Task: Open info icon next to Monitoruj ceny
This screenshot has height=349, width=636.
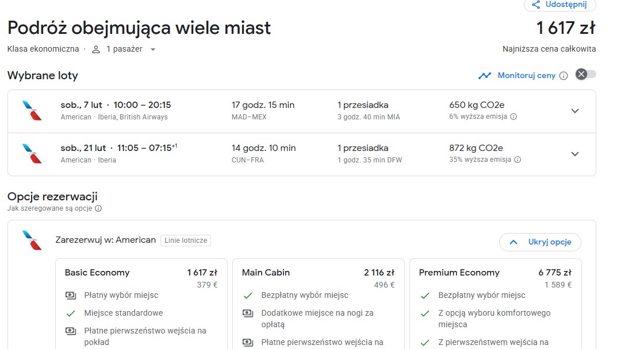Action: 564,76
